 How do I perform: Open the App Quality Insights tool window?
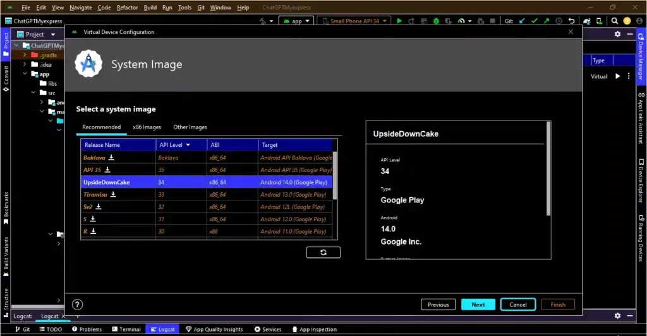click(214, 329)
